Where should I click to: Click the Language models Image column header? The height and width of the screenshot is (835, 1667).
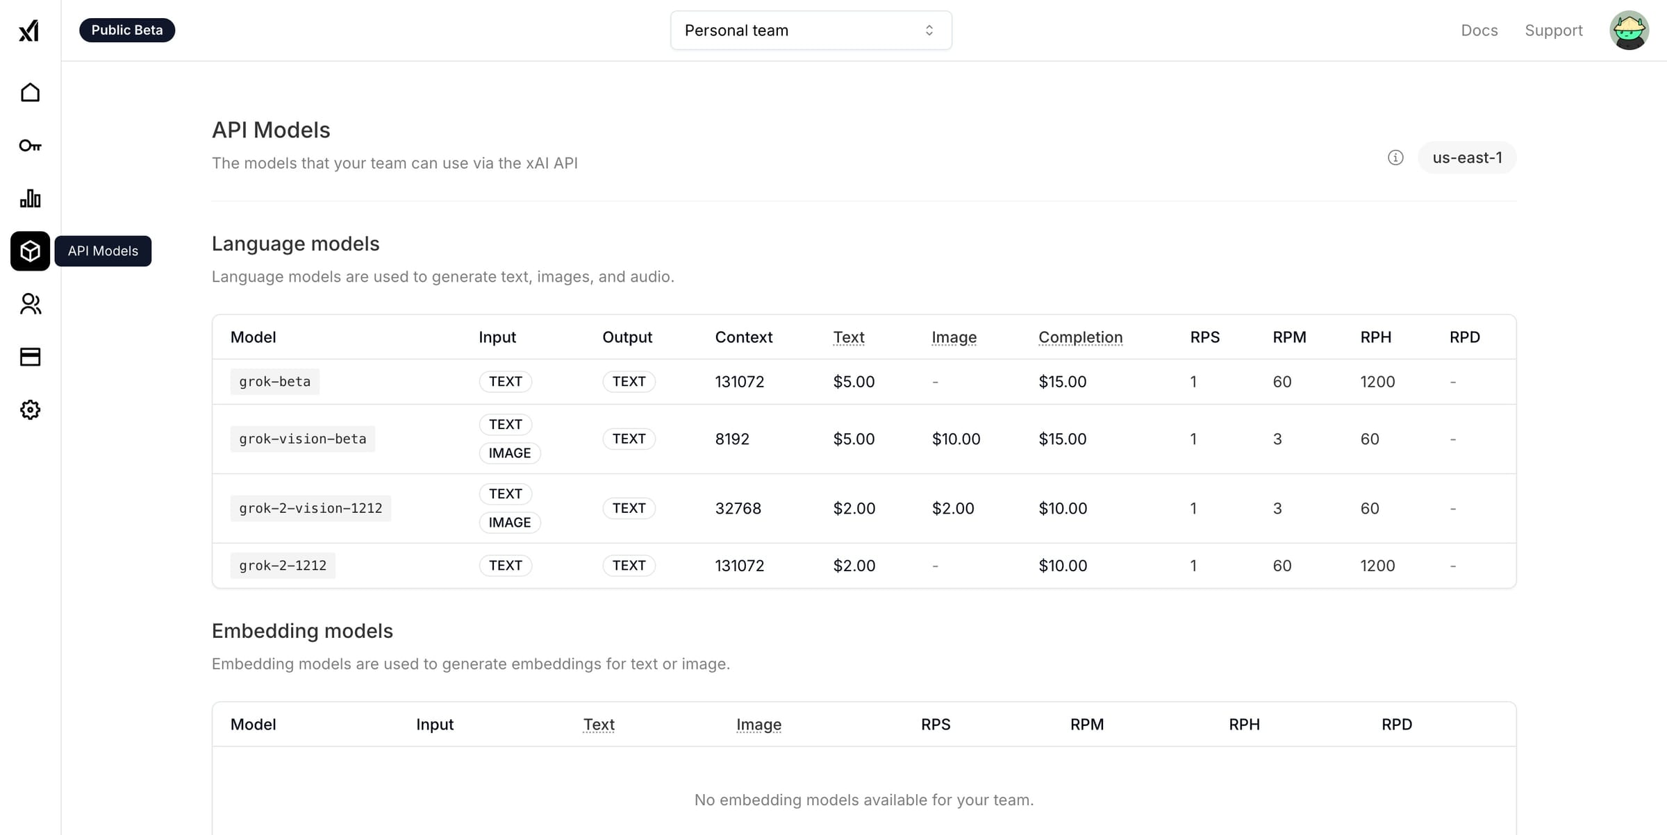954,337
